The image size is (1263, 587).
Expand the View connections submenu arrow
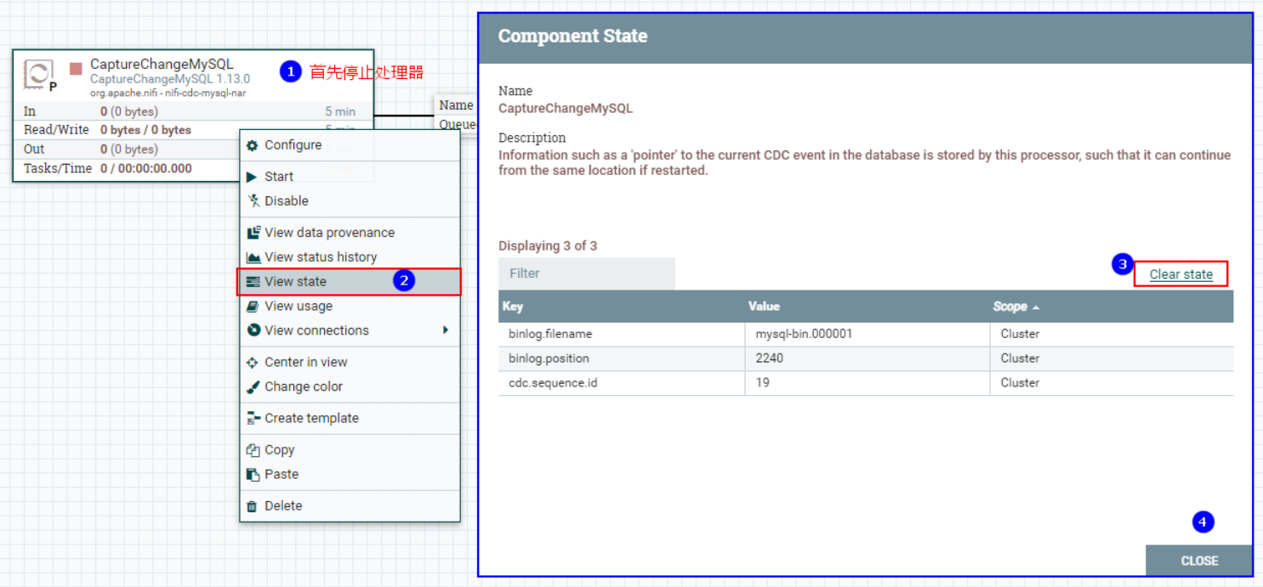click(x=446, y=330)
